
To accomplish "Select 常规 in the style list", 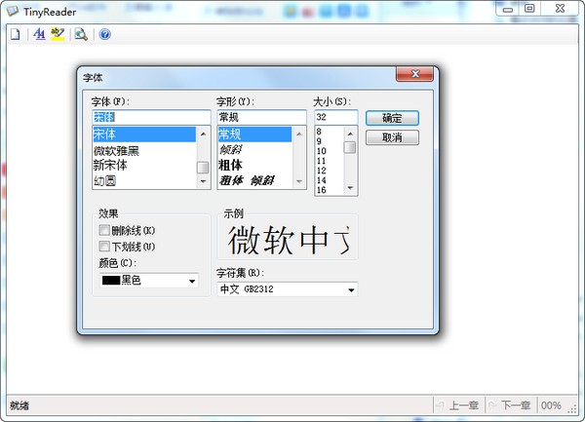I will tap(254, 134).
